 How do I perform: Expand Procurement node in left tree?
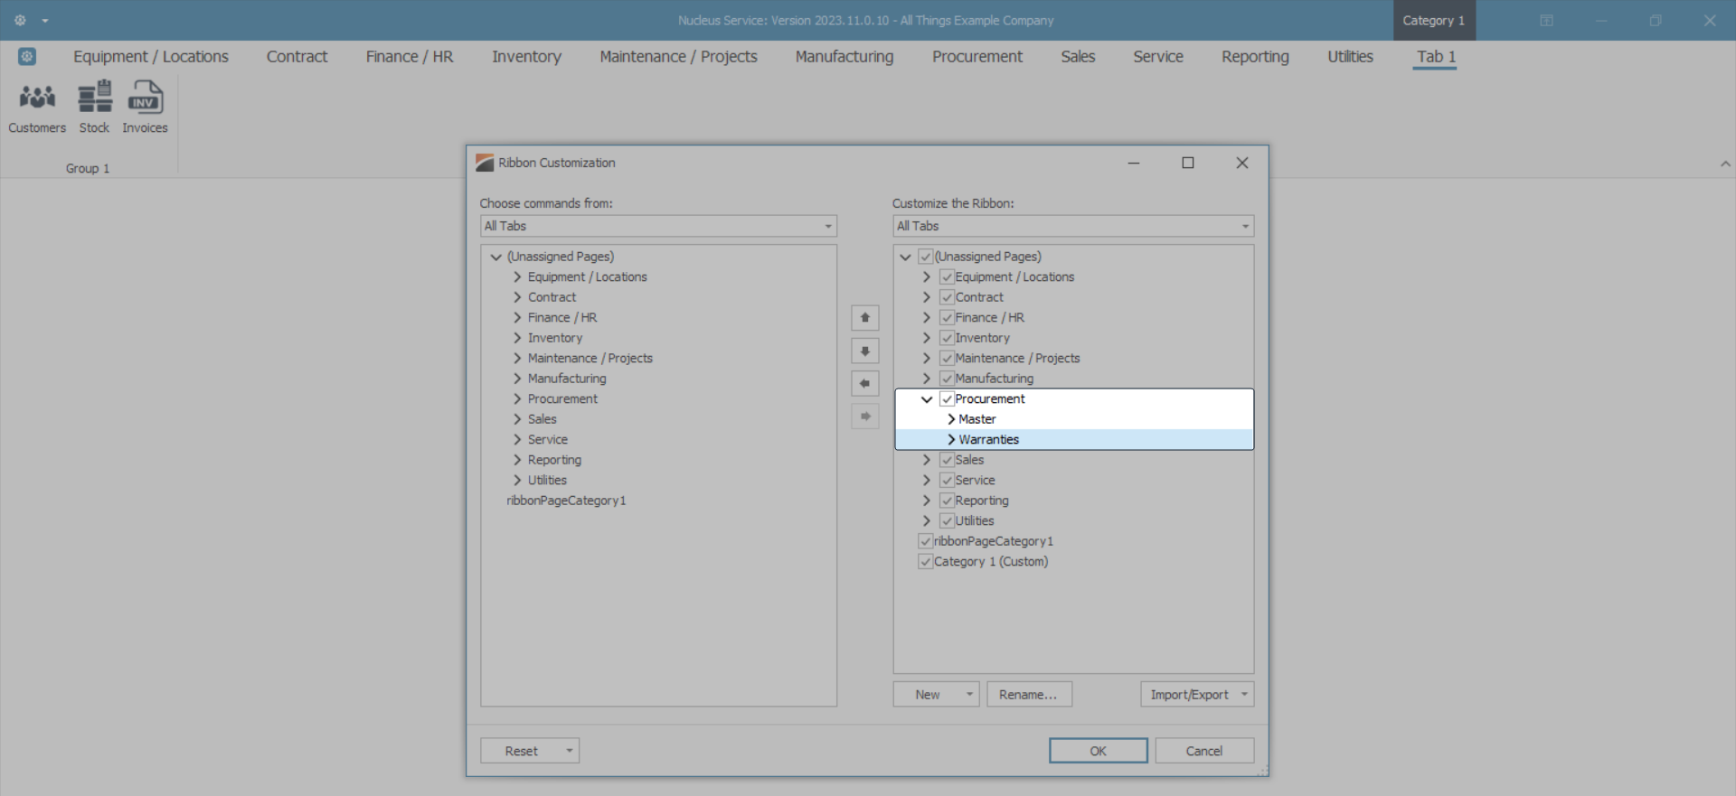tap(517, 399)
